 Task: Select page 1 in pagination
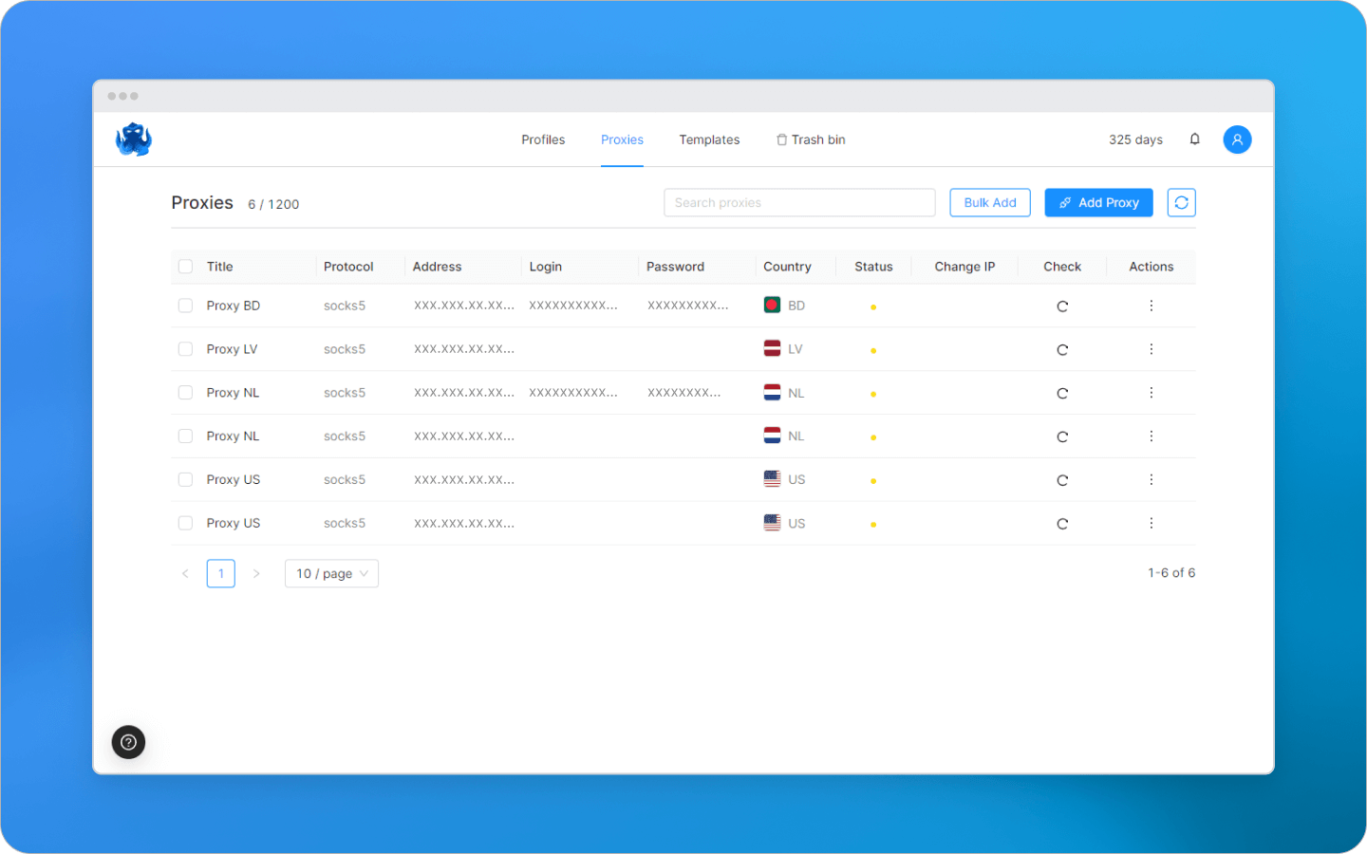pyautogui.click(x=221, y=573)
